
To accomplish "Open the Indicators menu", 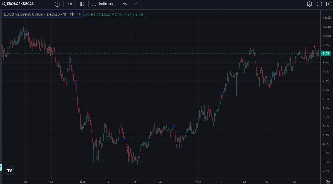I will click(104, 4).
